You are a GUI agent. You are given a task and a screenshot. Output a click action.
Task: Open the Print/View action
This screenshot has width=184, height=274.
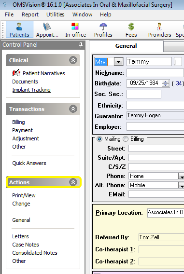click(x=24, y=195)
